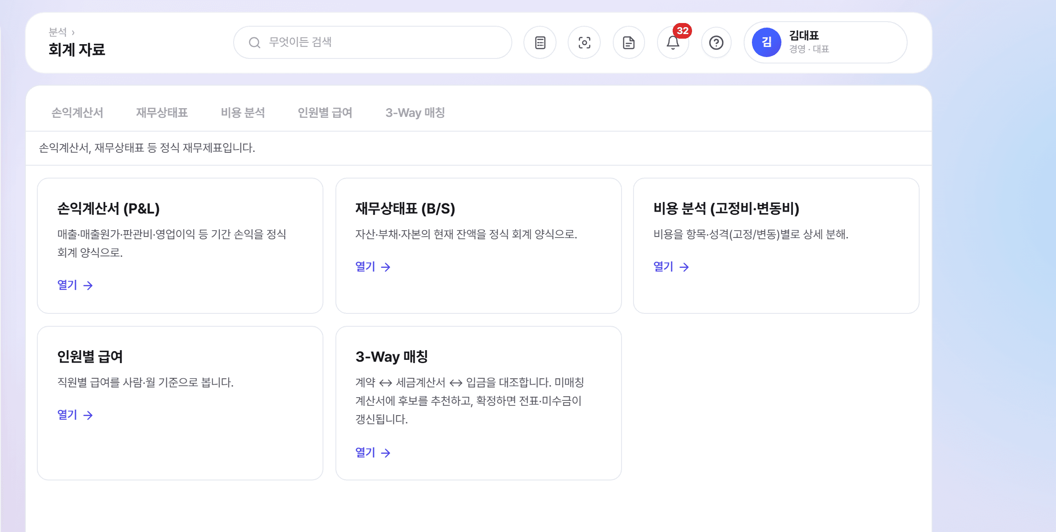Click 열기 link in 손익계산서 (P&L) card
Viewport: 1056px width, 532px height.
click(75, 285)
